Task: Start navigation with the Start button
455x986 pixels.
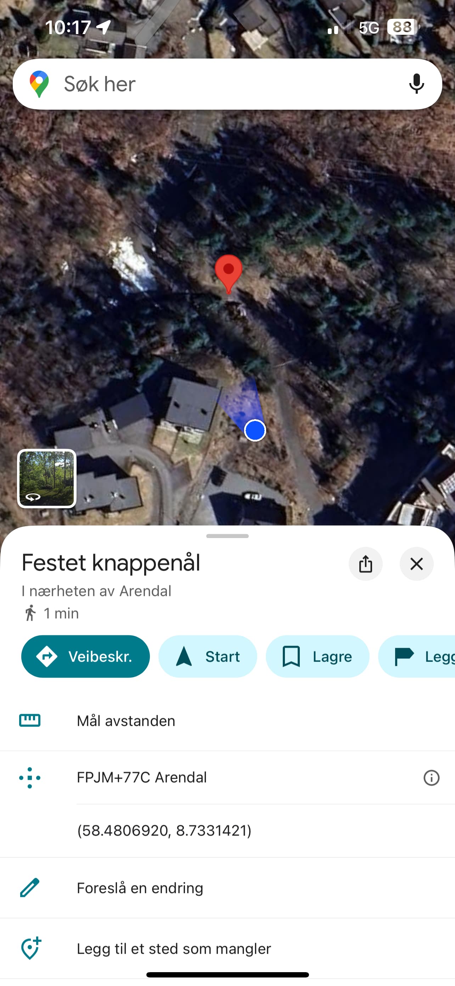Action: [x=207, y=656]
